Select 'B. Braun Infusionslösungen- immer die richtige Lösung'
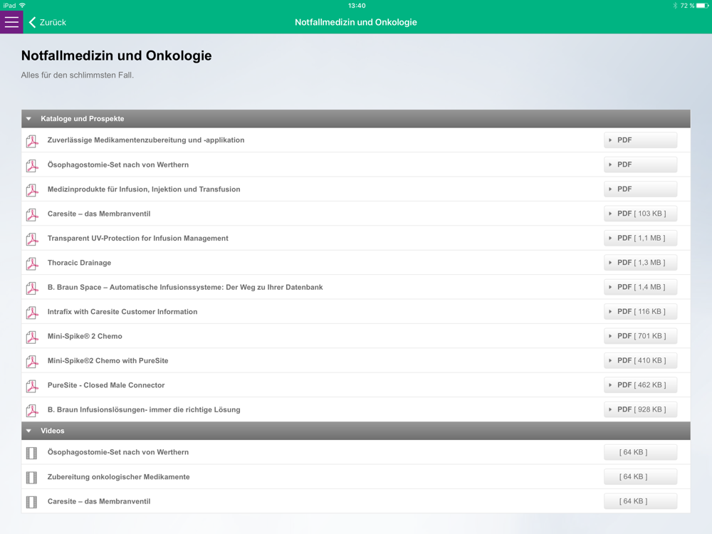712x534 pixels. pos(144,409)
